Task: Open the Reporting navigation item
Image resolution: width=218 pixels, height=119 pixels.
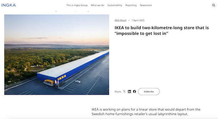Action: [x=131, y=5]
